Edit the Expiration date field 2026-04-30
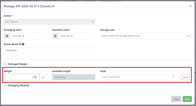196x106 pixels. click(77, 36)
